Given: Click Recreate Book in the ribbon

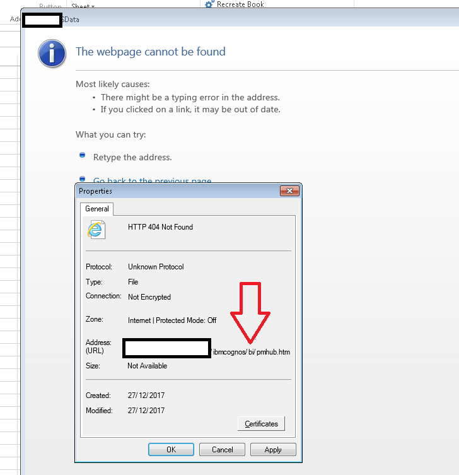Looking at the screenshot, I should coord(240,4).
